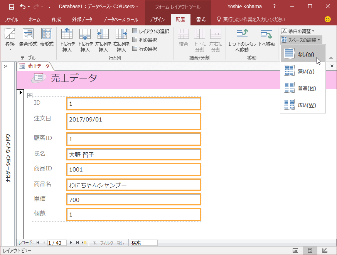Click レイアウトの選択 button

coord(151,31)
